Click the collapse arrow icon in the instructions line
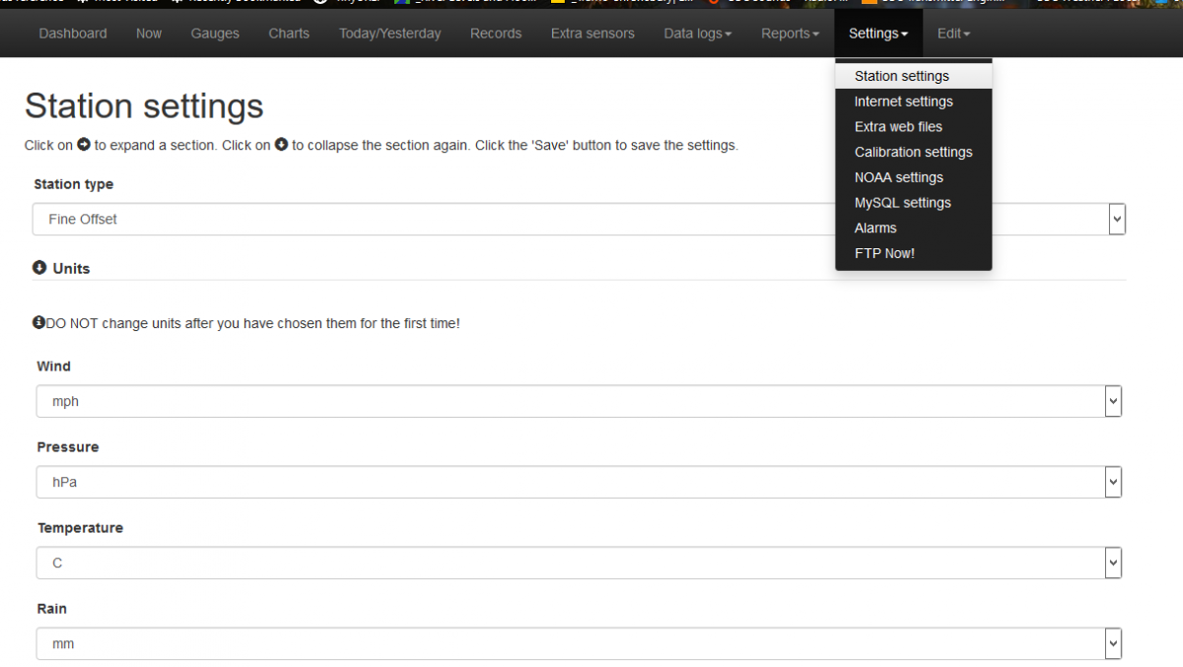This screenshot has width=1183, height=667. click(x=281, y=145)
